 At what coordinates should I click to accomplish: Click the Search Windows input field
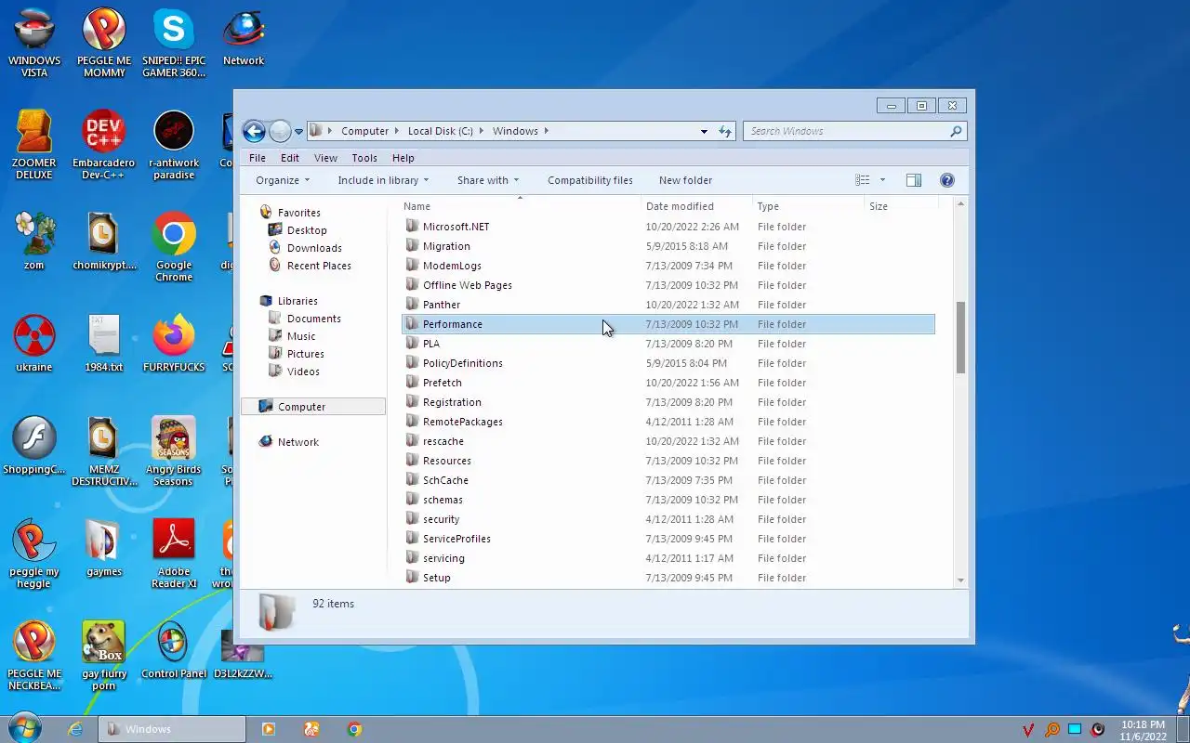click(846, 131)
